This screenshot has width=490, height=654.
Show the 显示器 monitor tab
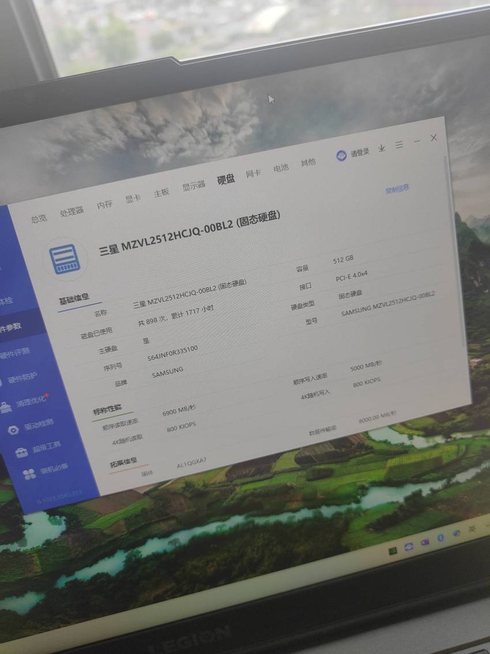click(x=194, y=186)
